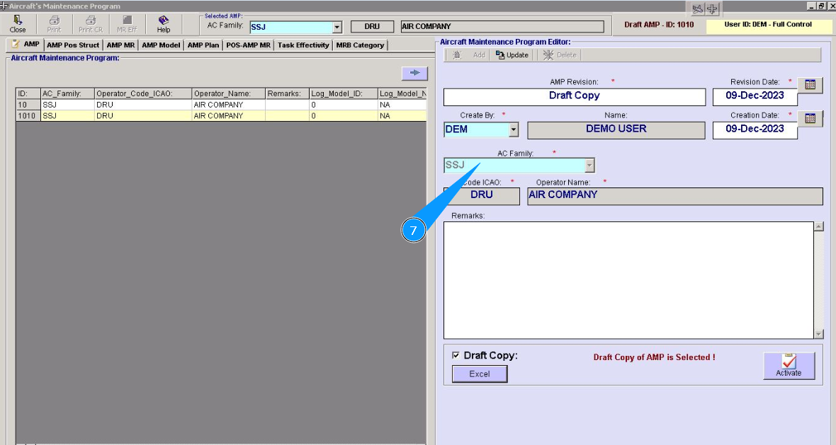Click the crossed airplane icon in the title bar
The image size is (836, 445).
(x=697, y=9)
